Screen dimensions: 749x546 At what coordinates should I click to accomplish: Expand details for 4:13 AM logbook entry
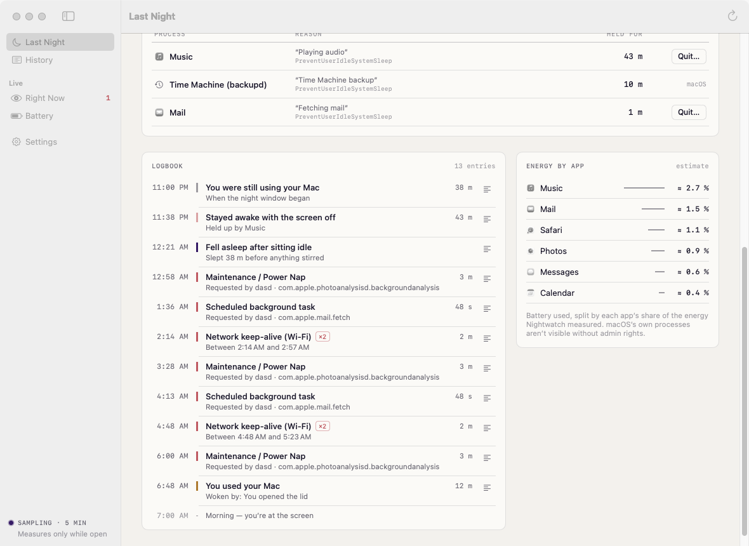tap(487, 398)
